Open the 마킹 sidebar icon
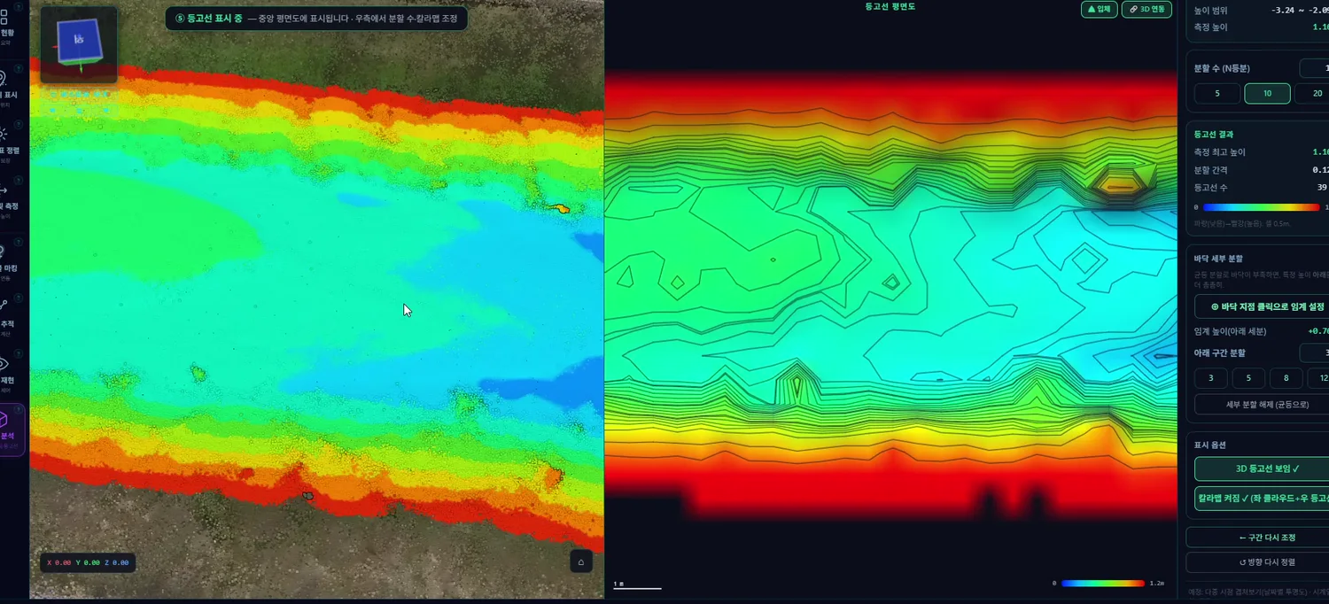1329x604 pixels. point(6,258)
